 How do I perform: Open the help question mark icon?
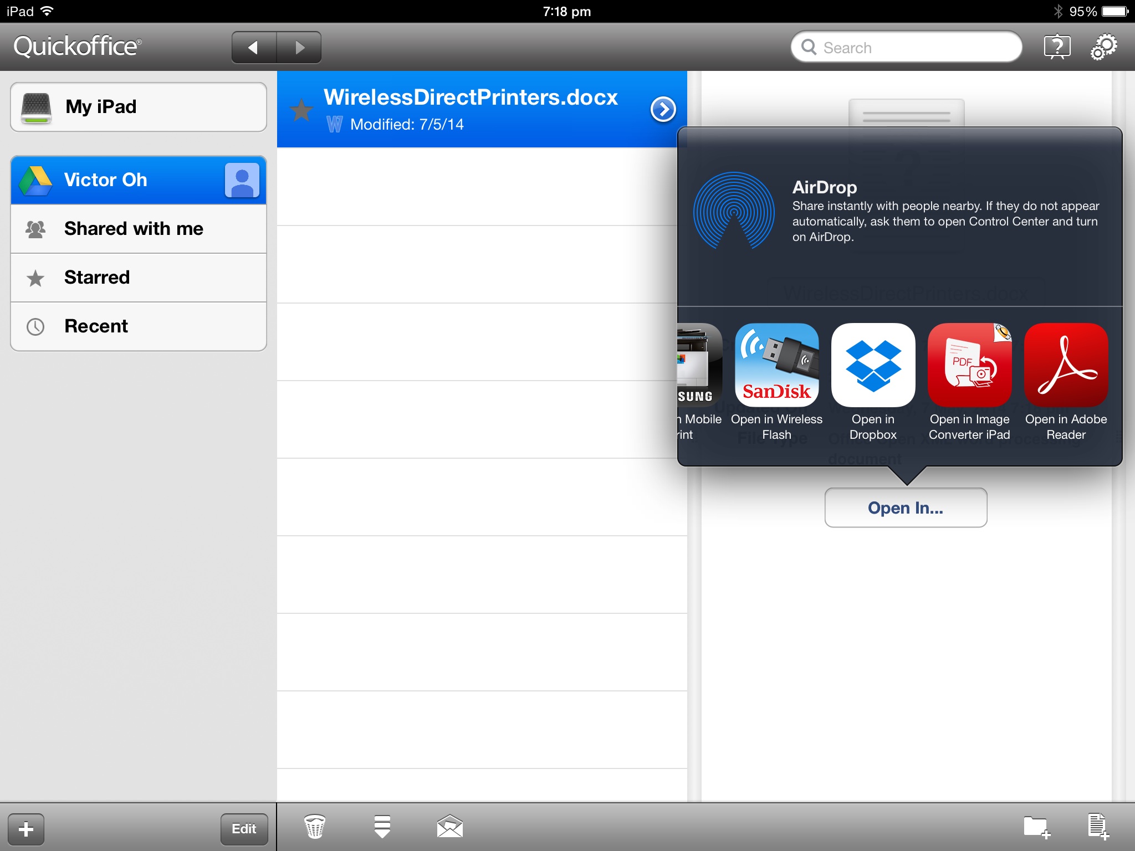pyautogui.click(x=1057, y=47)
